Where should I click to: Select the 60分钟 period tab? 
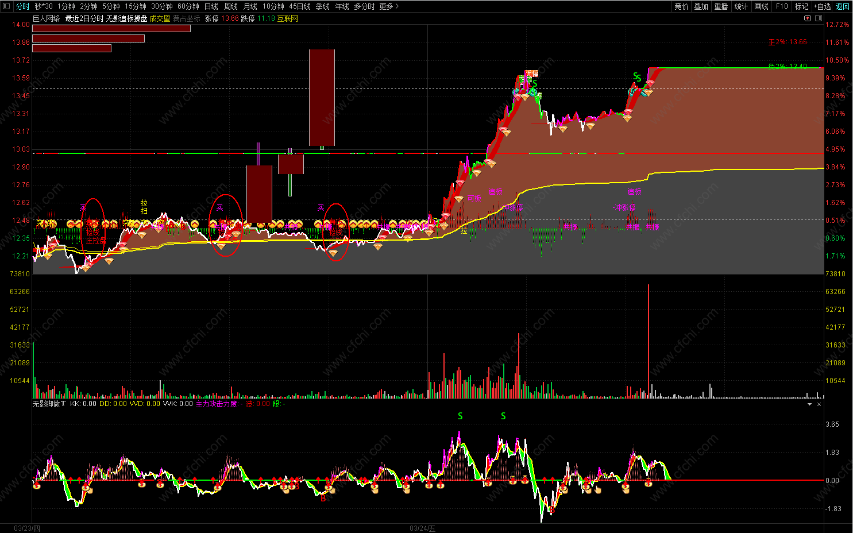(188, 6)
